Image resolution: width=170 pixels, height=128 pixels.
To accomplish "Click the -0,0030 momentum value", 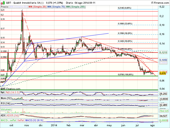I will point(164,99).
